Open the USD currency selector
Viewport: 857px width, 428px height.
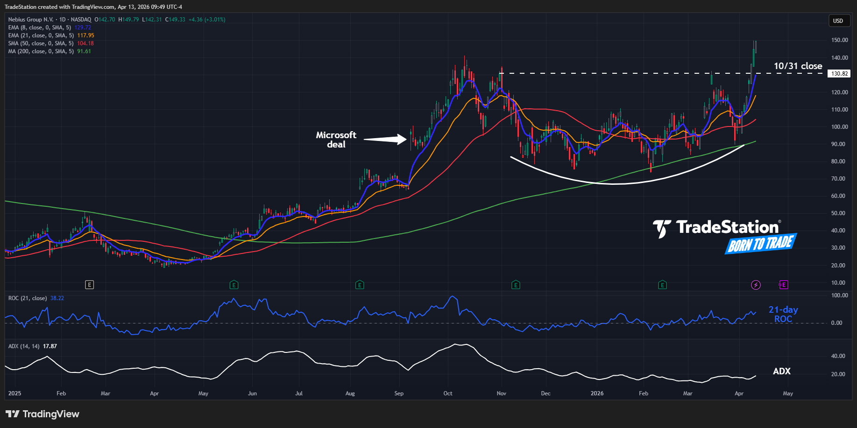(838, 21)
